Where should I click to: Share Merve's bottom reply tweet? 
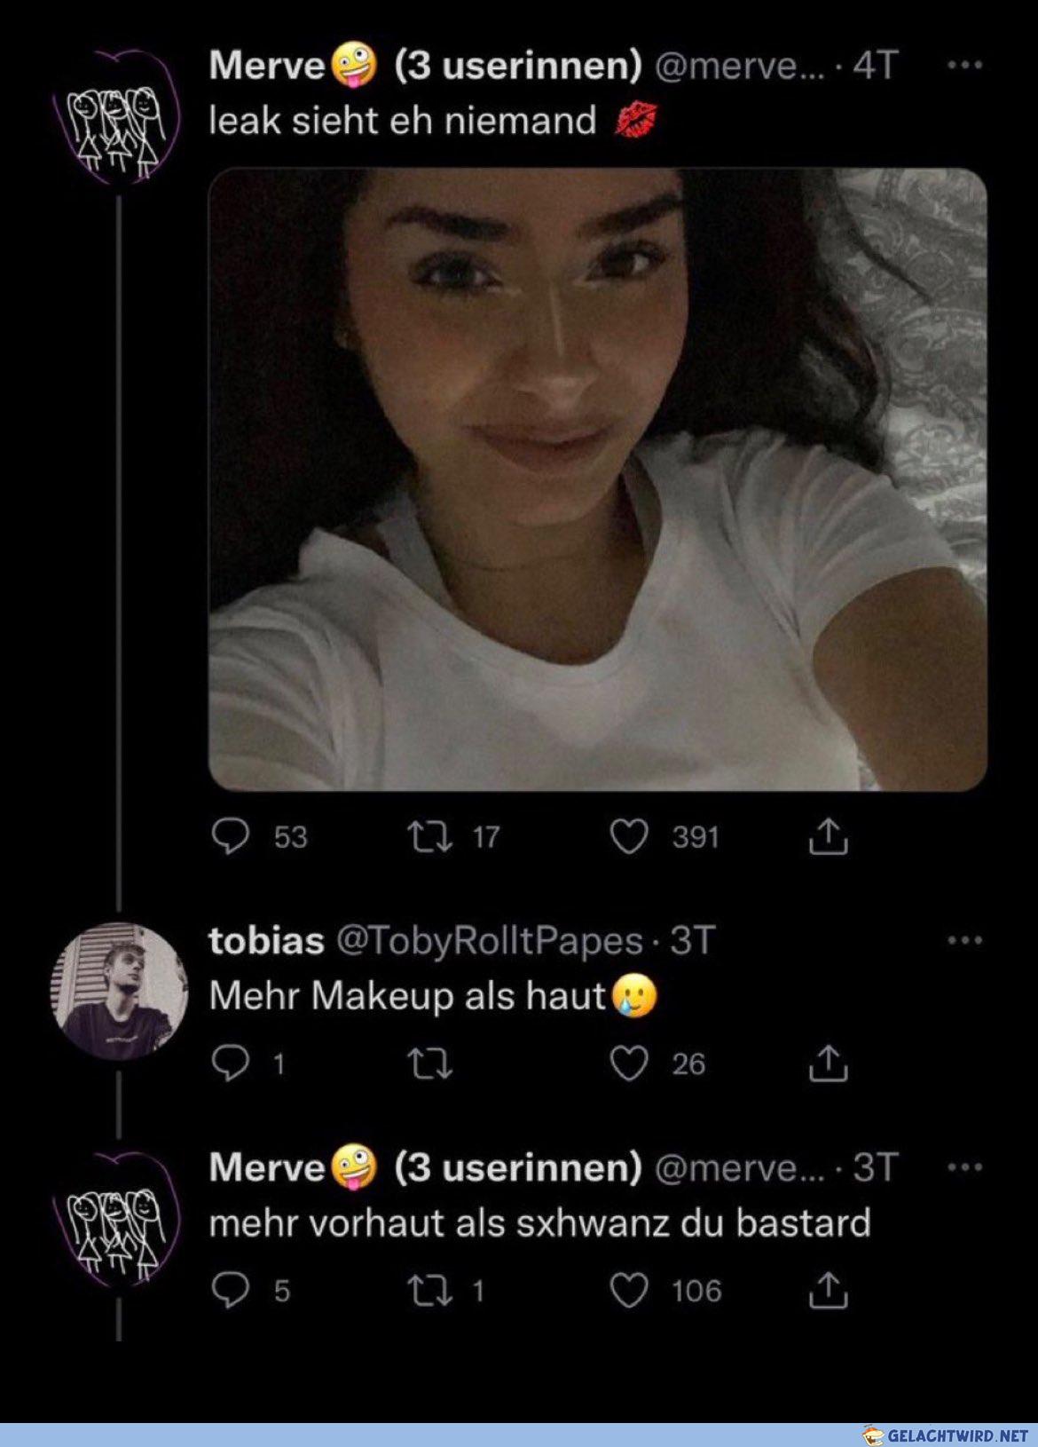pos(828,1290)
